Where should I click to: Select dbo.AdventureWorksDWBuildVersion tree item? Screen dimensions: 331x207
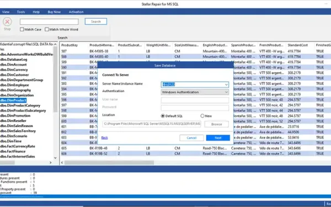pos(26,55)
